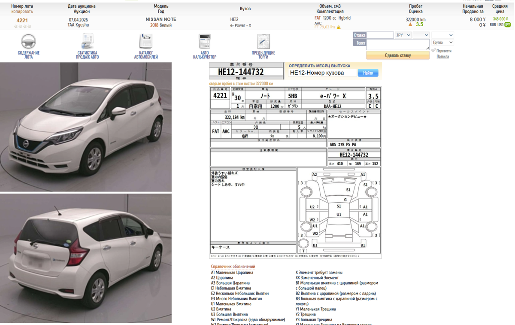The width and height of the screenshot is (515, 325).
Task: Click the копировать lot number link
Action: (x=22, y=12)
